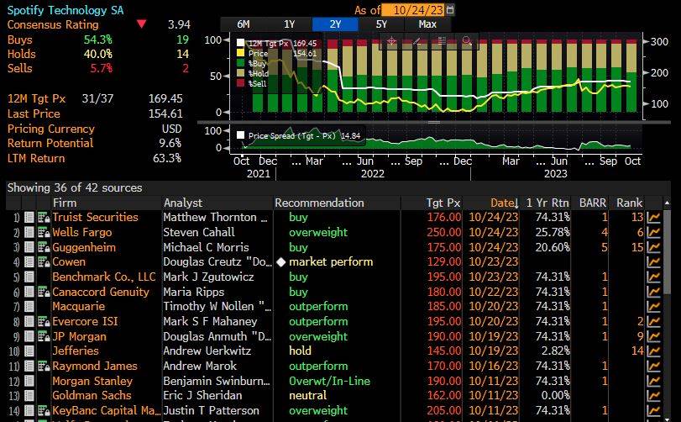Click the white Price Spread legend swatch
681x422 pixels.
pyautogui.click(x=240, y=135)
